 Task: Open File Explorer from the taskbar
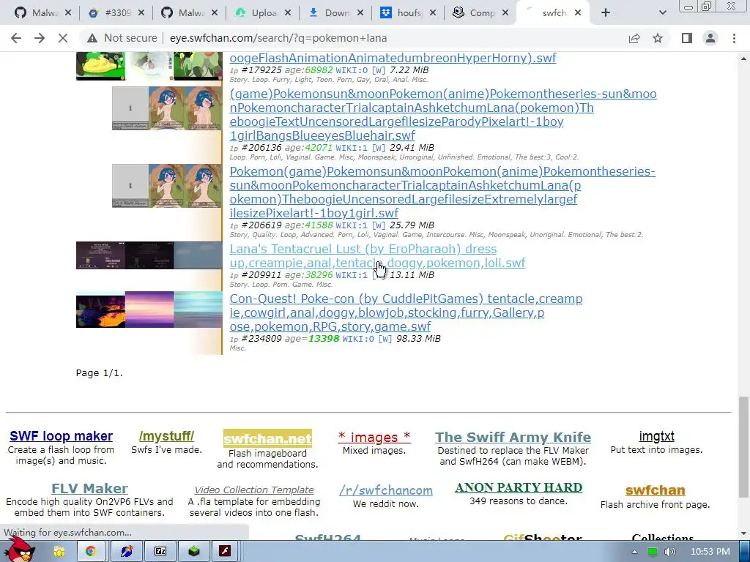pyautogui.click(x=59, y=552)
